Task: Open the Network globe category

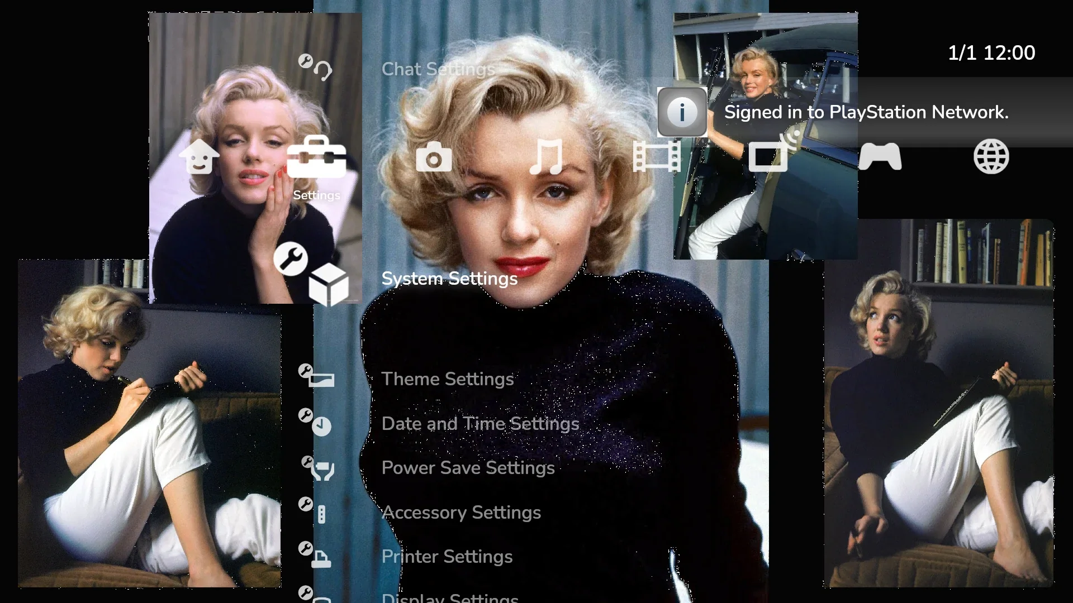Action: coord(991,157)
